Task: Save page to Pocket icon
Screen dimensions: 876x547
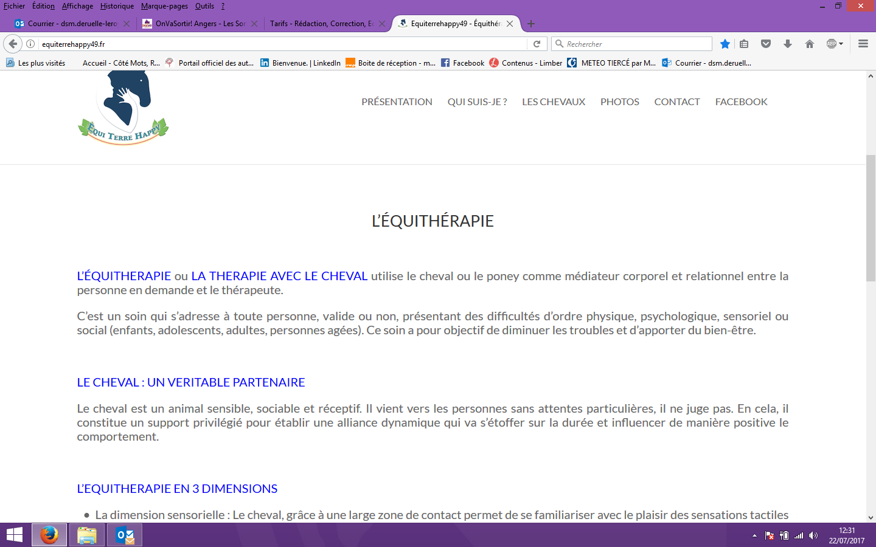Action: click(x=766, y=44)
